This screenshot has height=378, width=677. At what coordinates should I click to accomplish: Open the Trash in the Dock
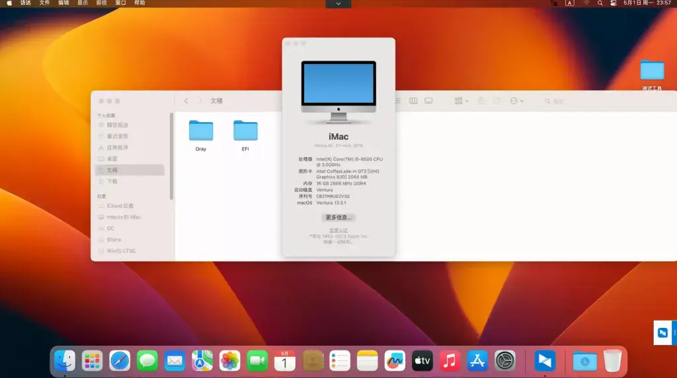click(x=612, y=360)
